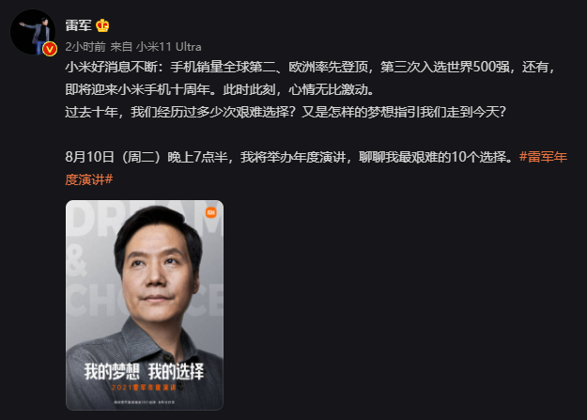This screenshot has height=420, width=587.
Task: Open the 雷军 username link
Action: 78,25
